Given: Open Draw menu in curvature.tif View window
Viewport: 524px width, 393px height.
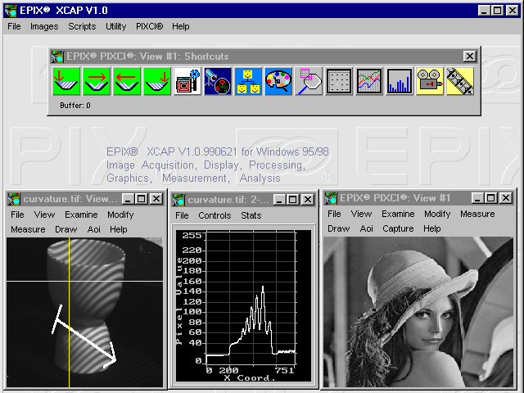Looking at the screenshot, I should pyautogui.click(x=65, y=229).
